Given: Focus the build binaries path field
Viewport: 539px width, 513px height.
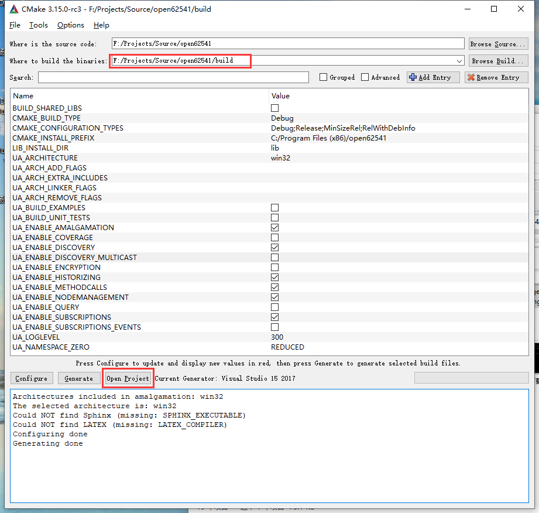Looking at the screenshot, I should tap(288, 61).
